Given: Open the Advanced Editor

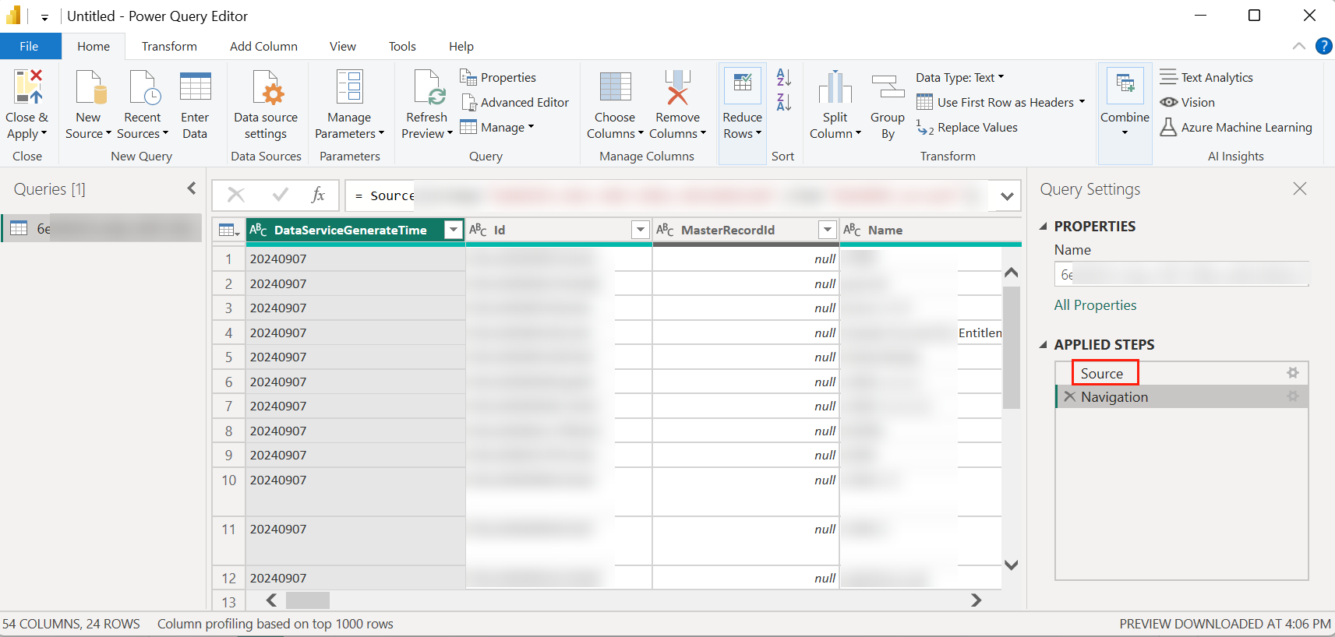Looking at the screenshot, I should [515, 103].
